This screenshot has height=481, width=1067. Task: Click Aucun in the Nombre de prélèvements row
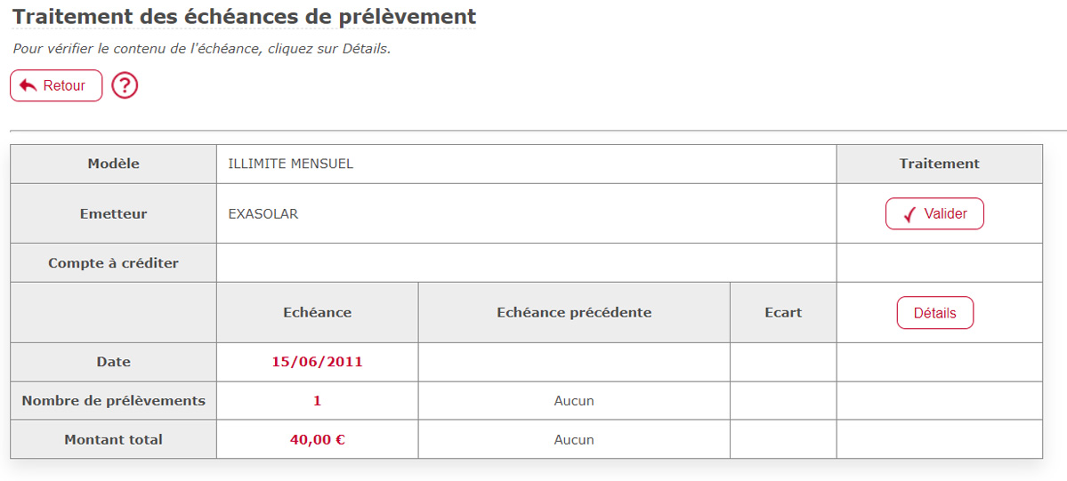574,401
